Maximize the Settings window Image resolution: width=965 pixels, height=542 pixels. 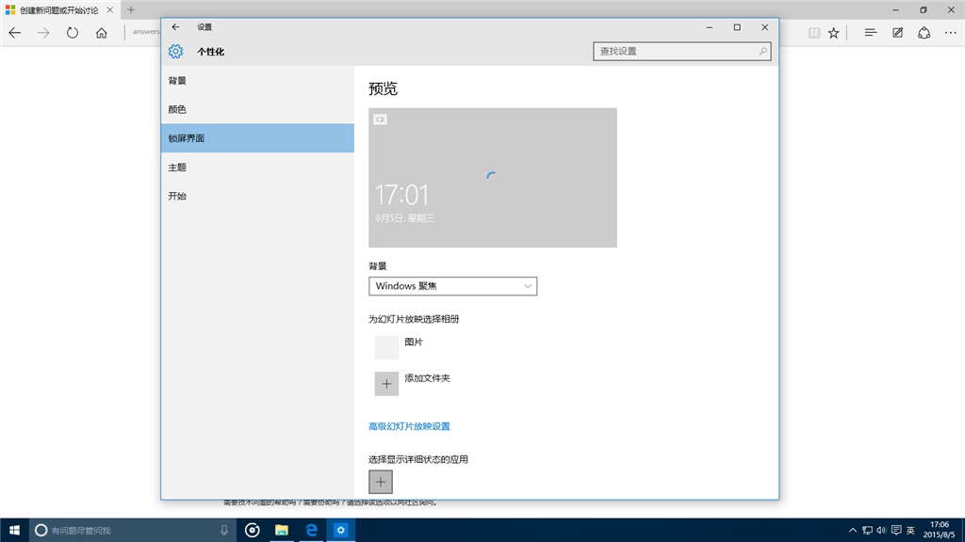coord(737,27)
